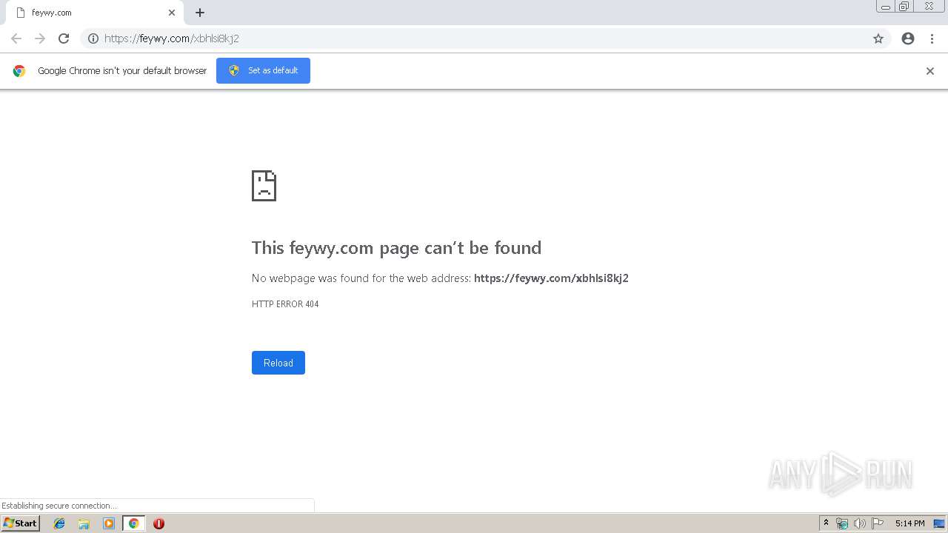The height and width of the screenshot is (533, 948).
Task: Open the Action Center flag icon
Action: [878, 523]
